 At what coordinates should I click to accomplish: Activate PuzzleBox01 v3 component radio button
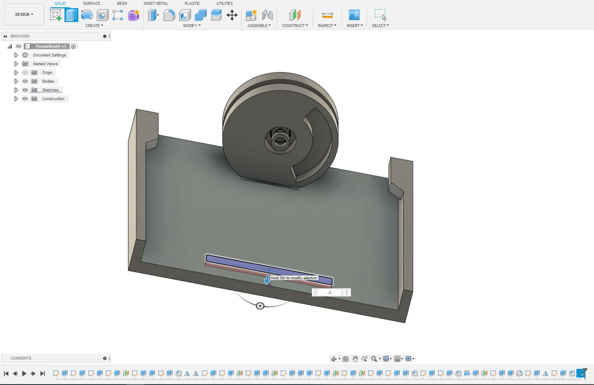point(73,46)
